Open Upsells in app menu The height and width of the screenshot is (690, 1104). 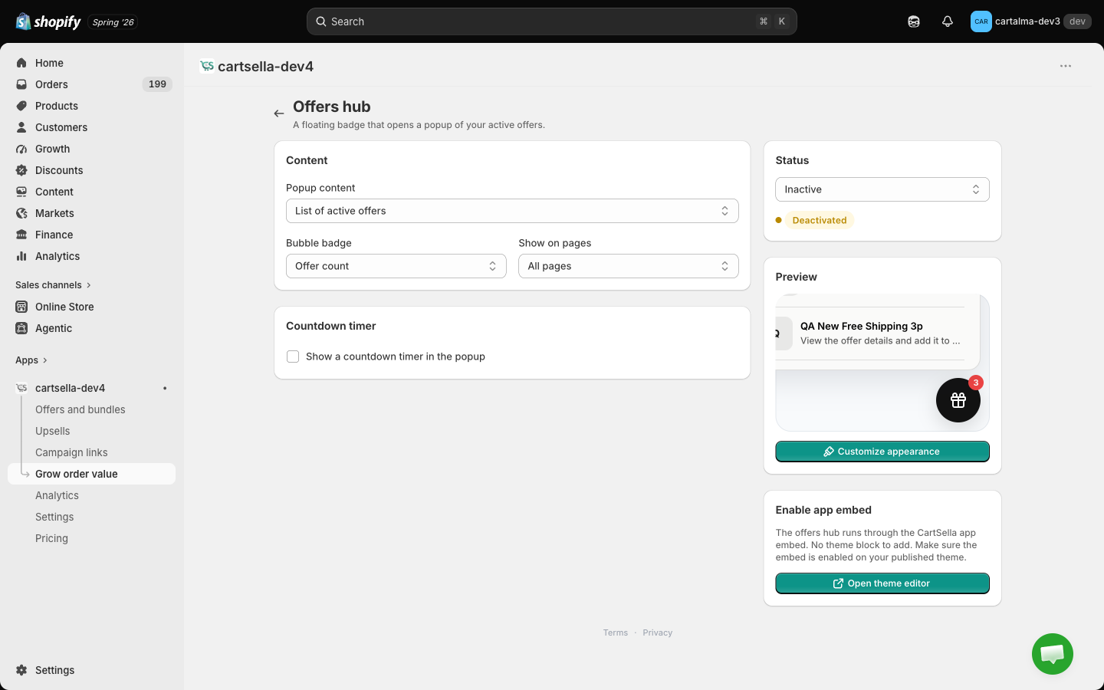(53, 431)
